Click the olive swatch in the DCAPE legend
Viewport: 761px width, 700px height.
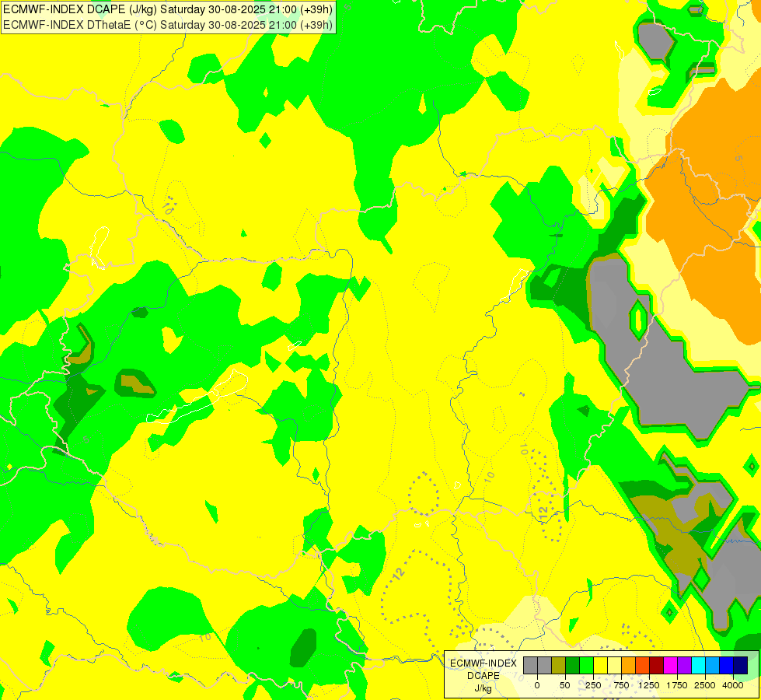(x=559, y=665)
